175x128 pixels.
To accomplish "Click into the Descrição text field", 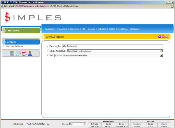I will (112, 46).
